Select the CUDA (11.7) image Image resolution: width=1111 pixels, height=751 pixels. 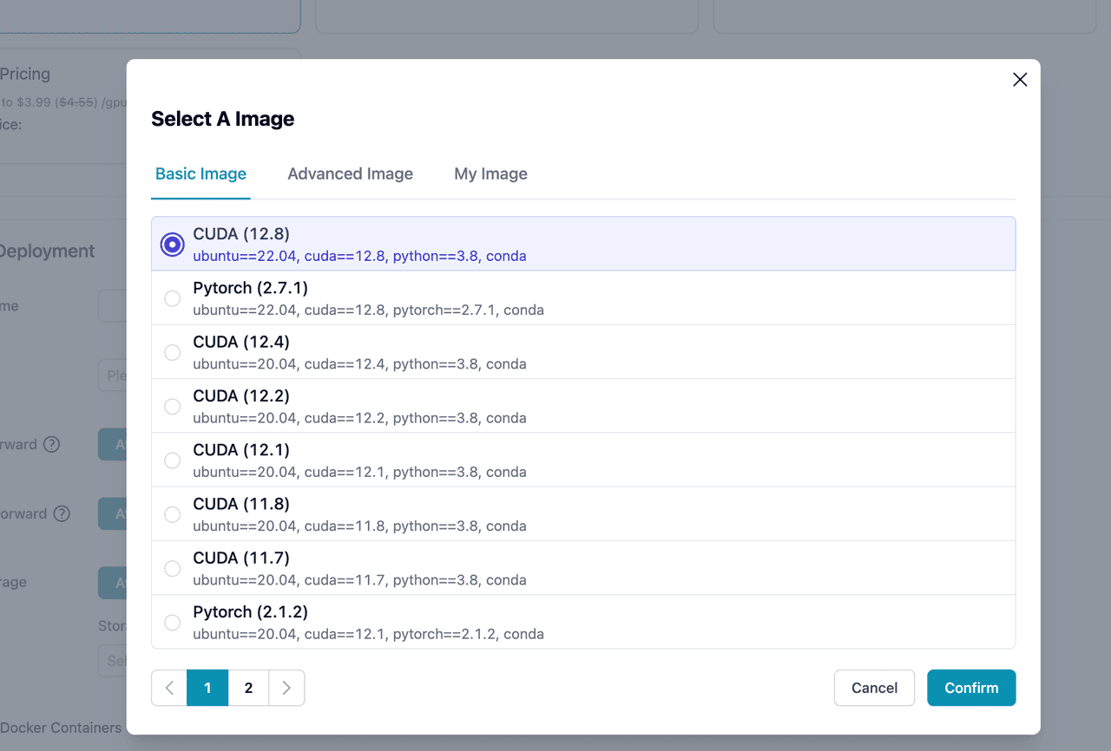pos(173,568)
